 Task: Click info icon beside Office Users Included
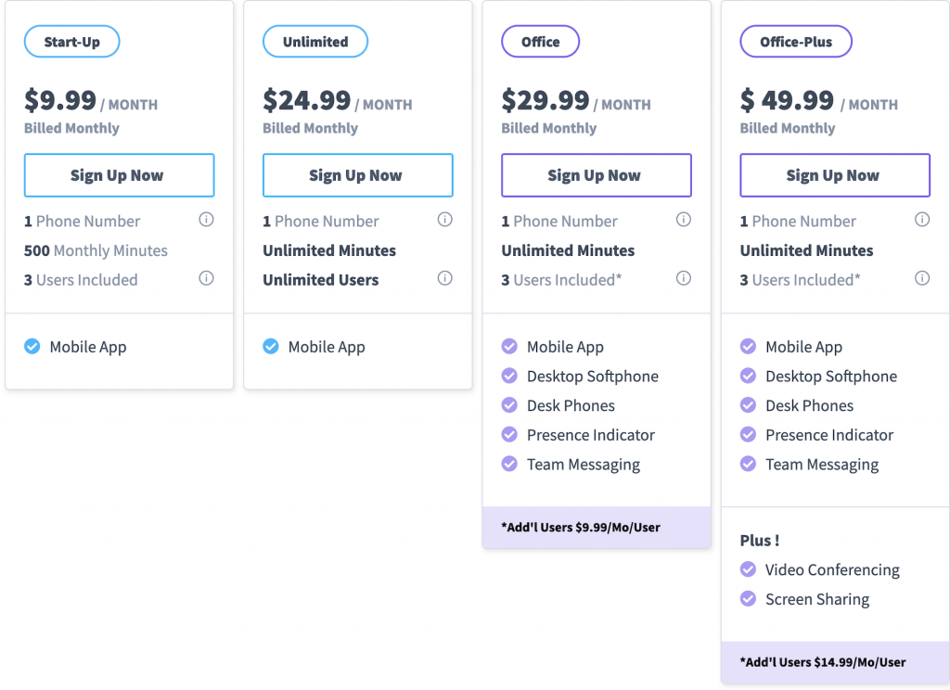[x=684, y=279]
